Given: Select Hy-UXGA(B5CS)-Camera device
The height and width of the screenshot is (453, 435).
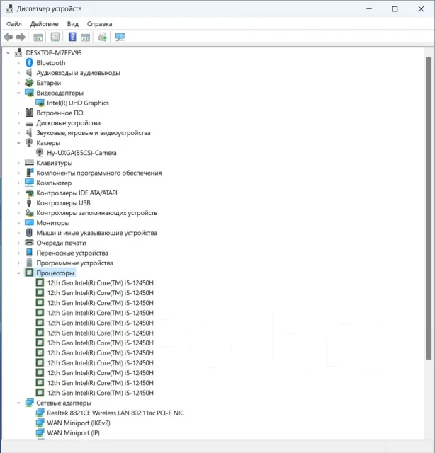Looking at the screenshot, I should pos(81,153).
